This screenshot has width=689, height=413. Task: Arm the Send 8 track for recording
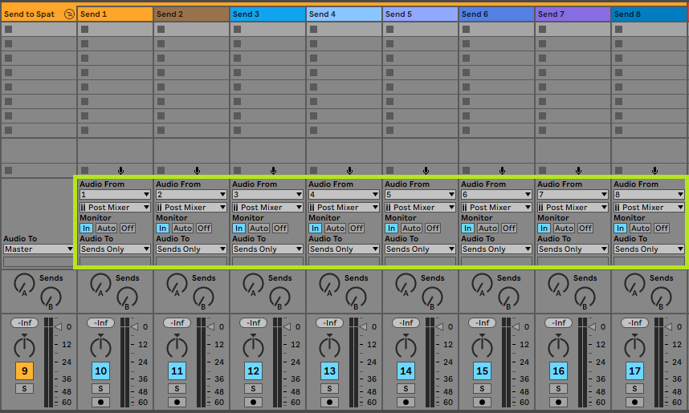tap(634, 402)
